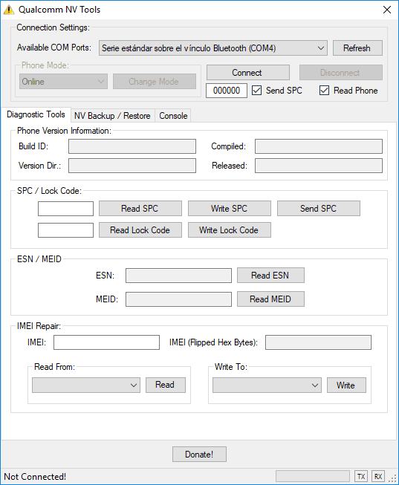The width and height of the screenshot is (399, 485).
Task: Click the Disconnect button
Action: [341, 72]
